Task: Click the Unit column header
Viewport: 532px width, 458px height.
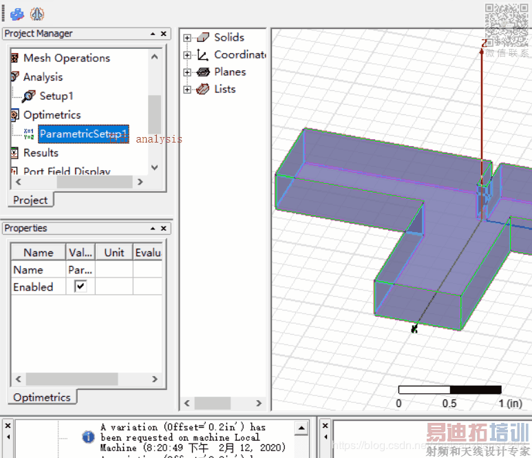Action: click(114, 253)
